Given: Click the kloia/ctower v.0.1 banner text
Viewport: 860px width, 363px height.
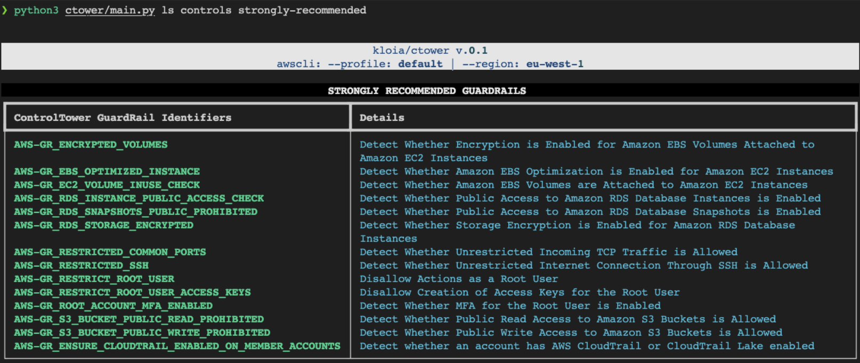Looking at the screenshot, I should [x=429, y=51].
